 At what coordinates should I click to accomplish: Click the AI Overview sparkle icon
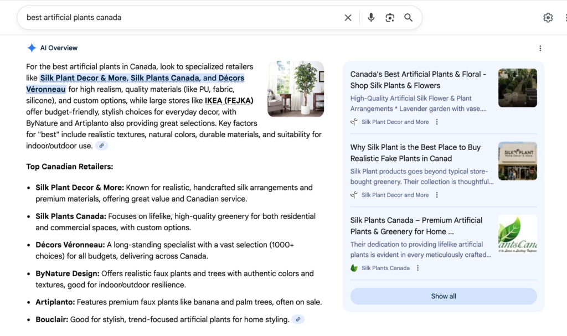coord(32,48)
